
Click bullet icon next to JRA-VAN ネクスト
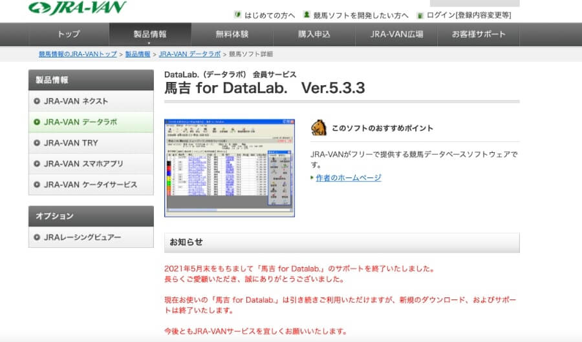tap(37, 101)
